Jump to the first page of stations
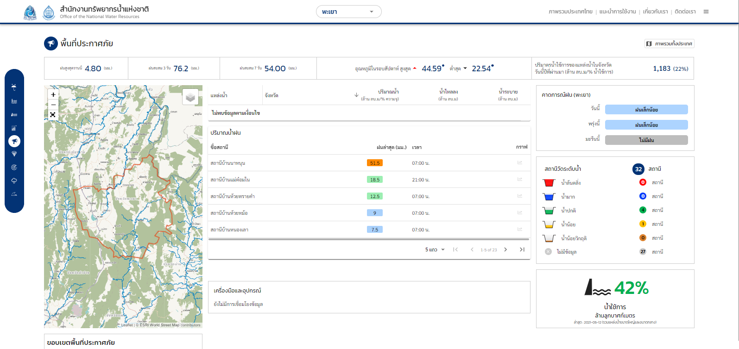Viewport: 739px width, 349px height. [x=455, y=249]
